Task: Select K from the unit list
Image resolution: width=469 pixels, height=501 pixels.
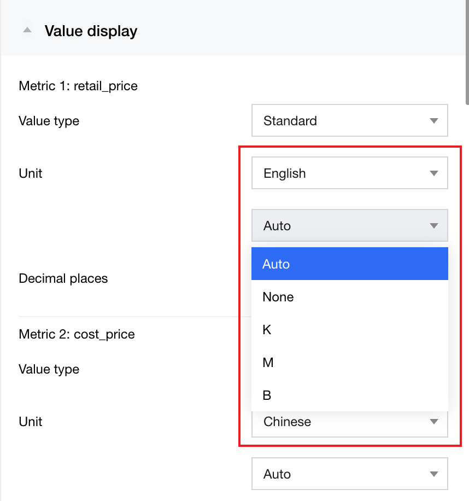Action: click(x=349, y=330)
